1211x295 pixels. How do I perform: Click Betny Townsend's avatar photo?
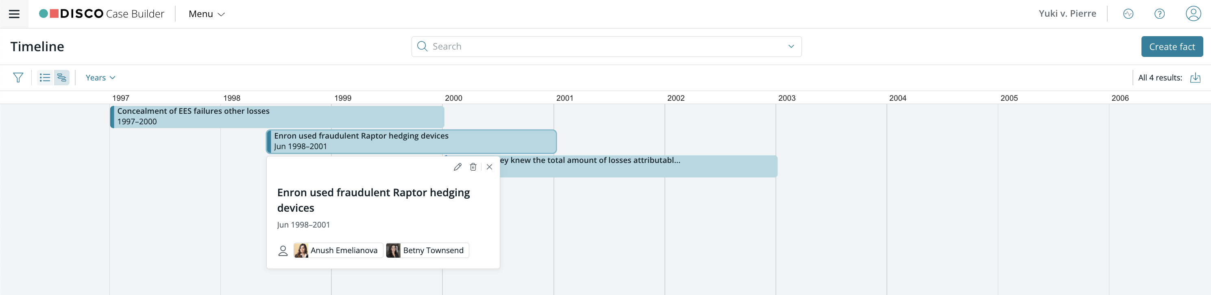coord(393,250)
